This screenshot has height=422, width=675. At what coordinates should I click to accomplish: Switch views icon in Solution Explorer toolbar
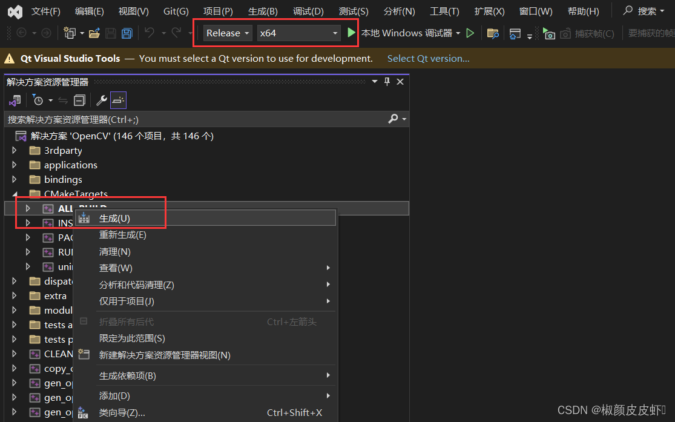pyautogui.click(x=15, y=101)
